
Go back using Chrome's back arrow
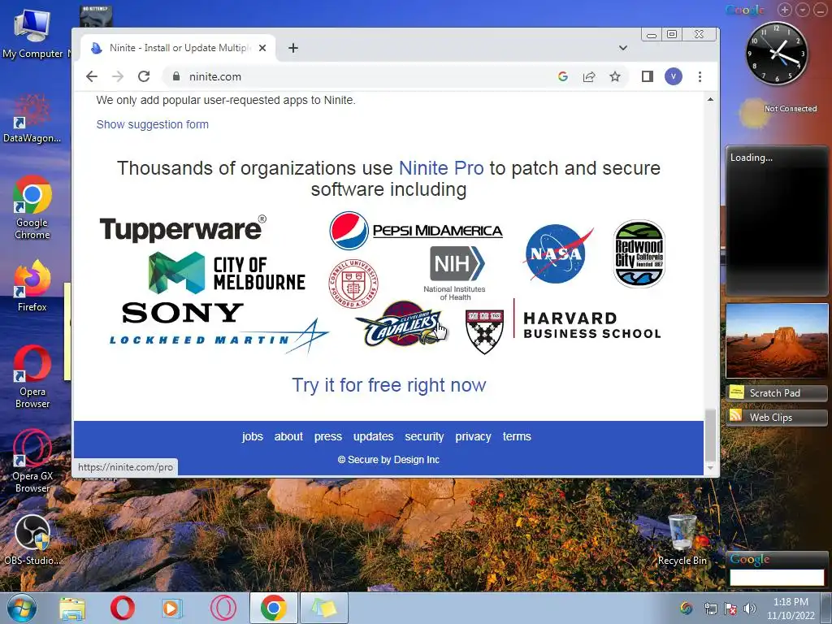pos(92,76)
